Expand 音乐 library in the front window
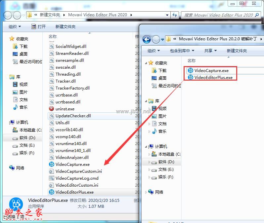This screenshot has height=223, width=264. tap(149, 131)
